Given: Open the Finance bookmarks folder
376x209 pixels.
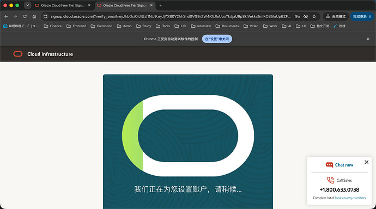Looking at the screenshot, I should pyautogui.click(x=52, y=26).
